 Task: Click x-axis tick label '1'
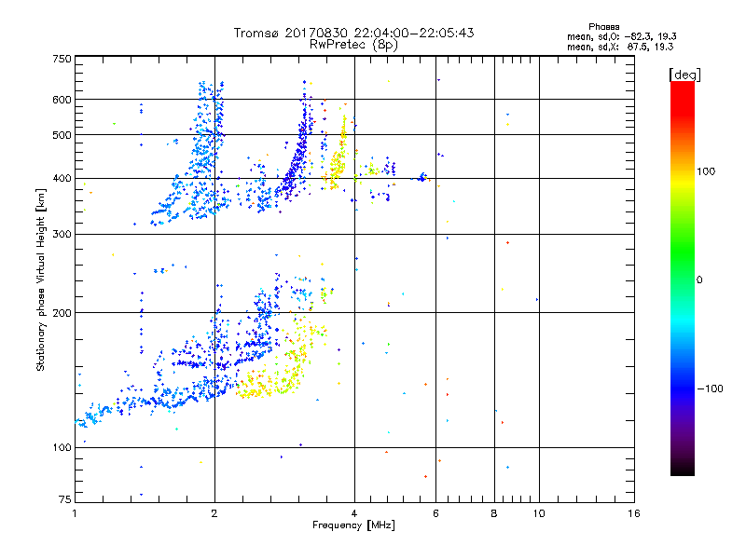click(75, 513)
